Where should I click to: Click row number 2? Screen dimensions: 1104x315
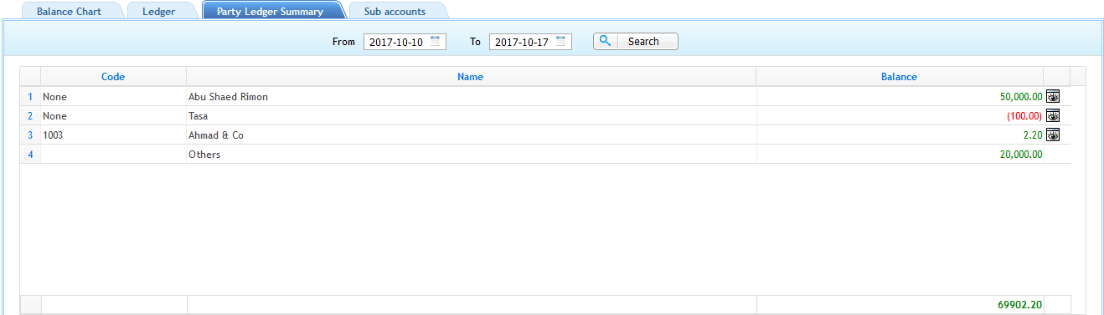coord(30,116)
